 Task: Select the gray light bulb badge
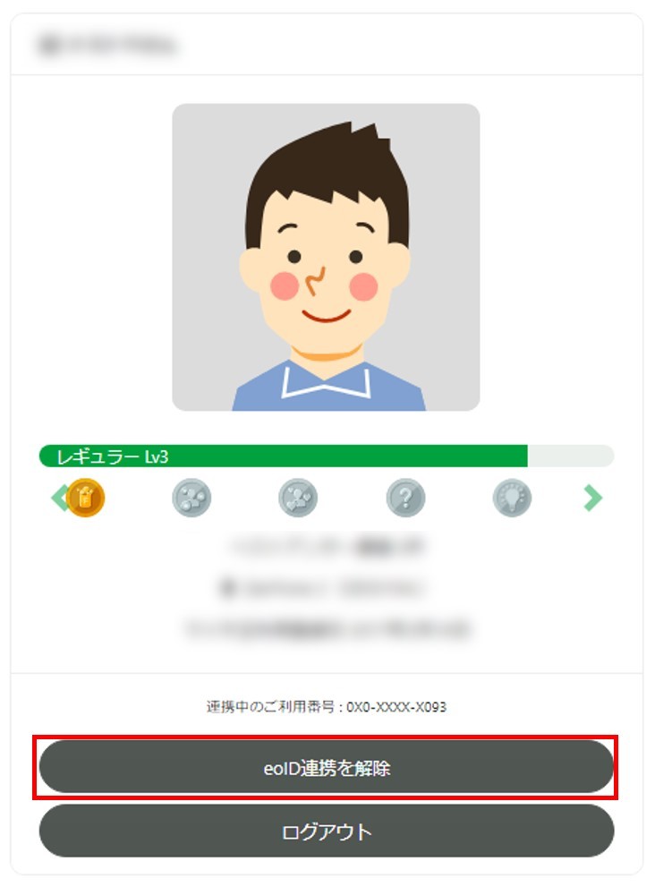(x=512, y=498)
